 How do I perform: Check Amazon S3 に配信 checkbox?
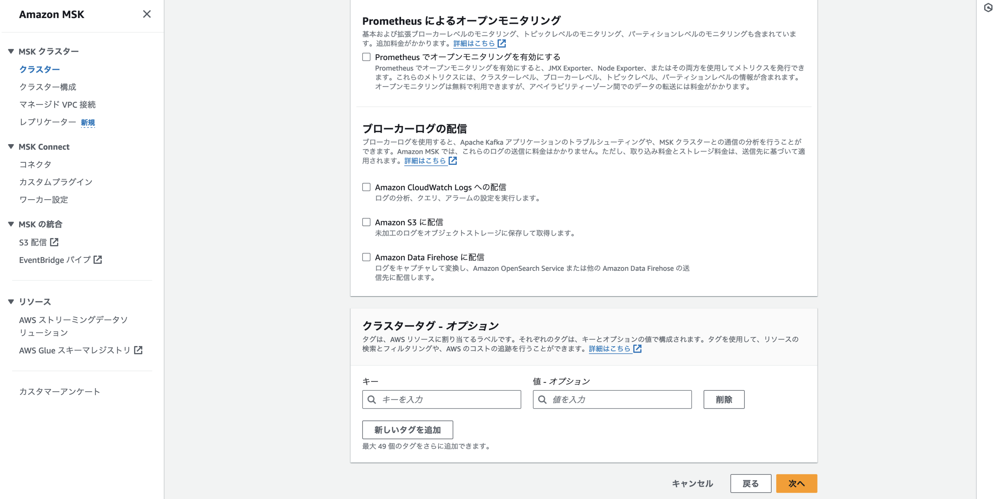(x=366, y=222)
